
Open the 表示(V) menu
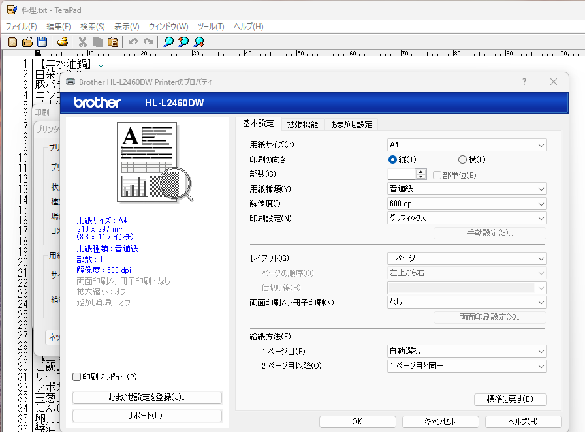(127, 27)
